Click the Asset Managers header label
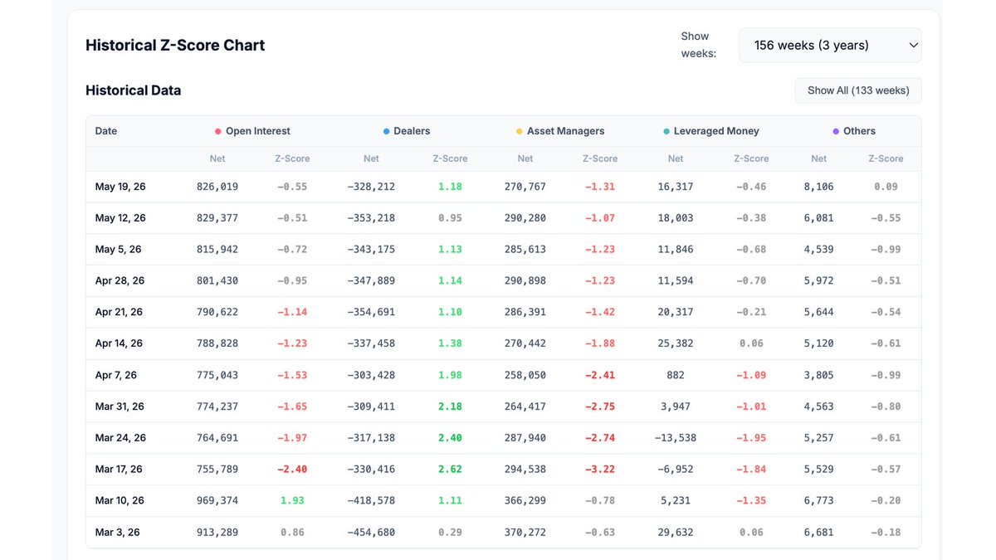Screen dimensions: 996x560 [566, 131]
